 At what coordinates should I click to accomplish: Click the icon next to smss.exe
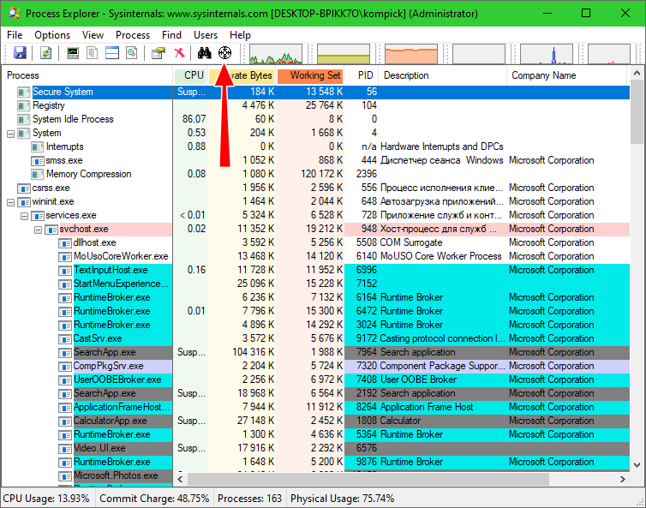click(38, 160)
